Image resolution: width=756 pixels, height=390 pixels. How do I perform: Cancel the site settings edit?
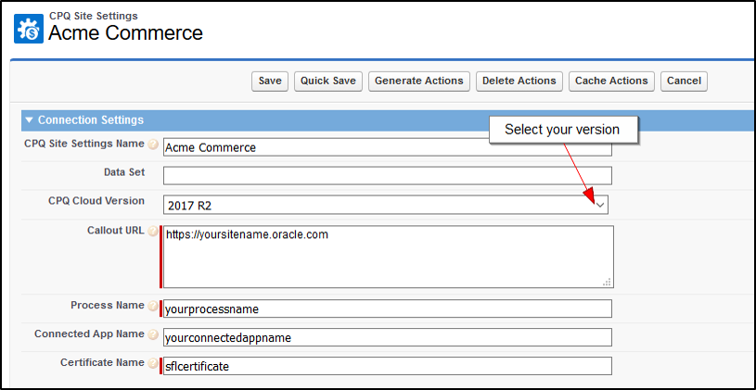pos(684,82)
